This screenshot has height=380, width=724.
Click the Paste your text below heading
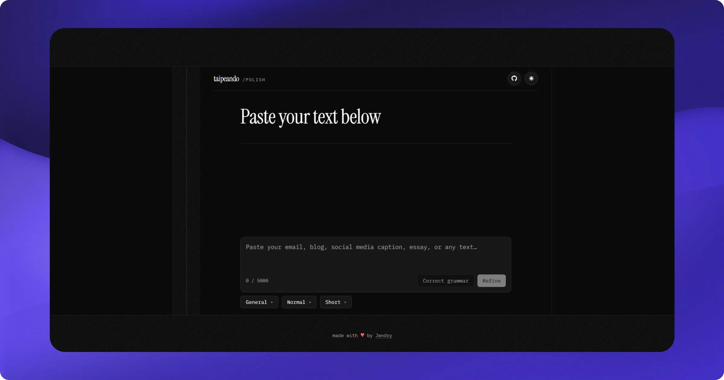pos(311,117)
